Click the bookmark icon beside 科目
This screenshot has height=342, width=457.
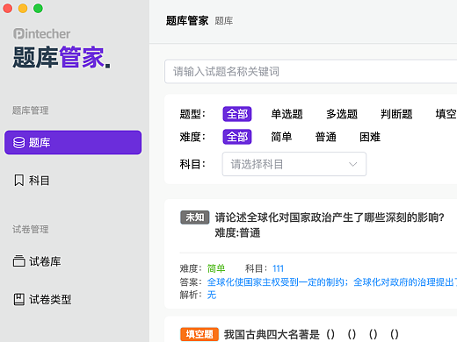[x=19, y=181]
